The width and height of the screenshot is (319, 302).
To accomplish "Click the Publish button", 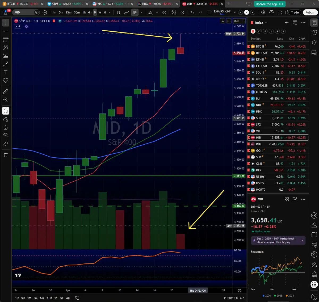I will tap(310, 12).
